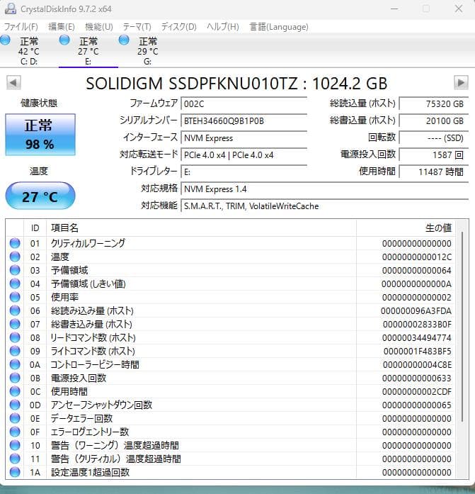
Task: Click the SMART list vertical scrollbar
Action: pyautogui.click(x=462, y=326)
